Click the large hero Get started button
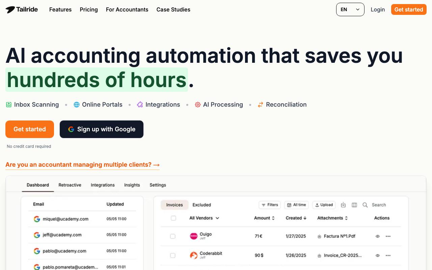This screenshot has width=432, height=270. coord(30,129)
